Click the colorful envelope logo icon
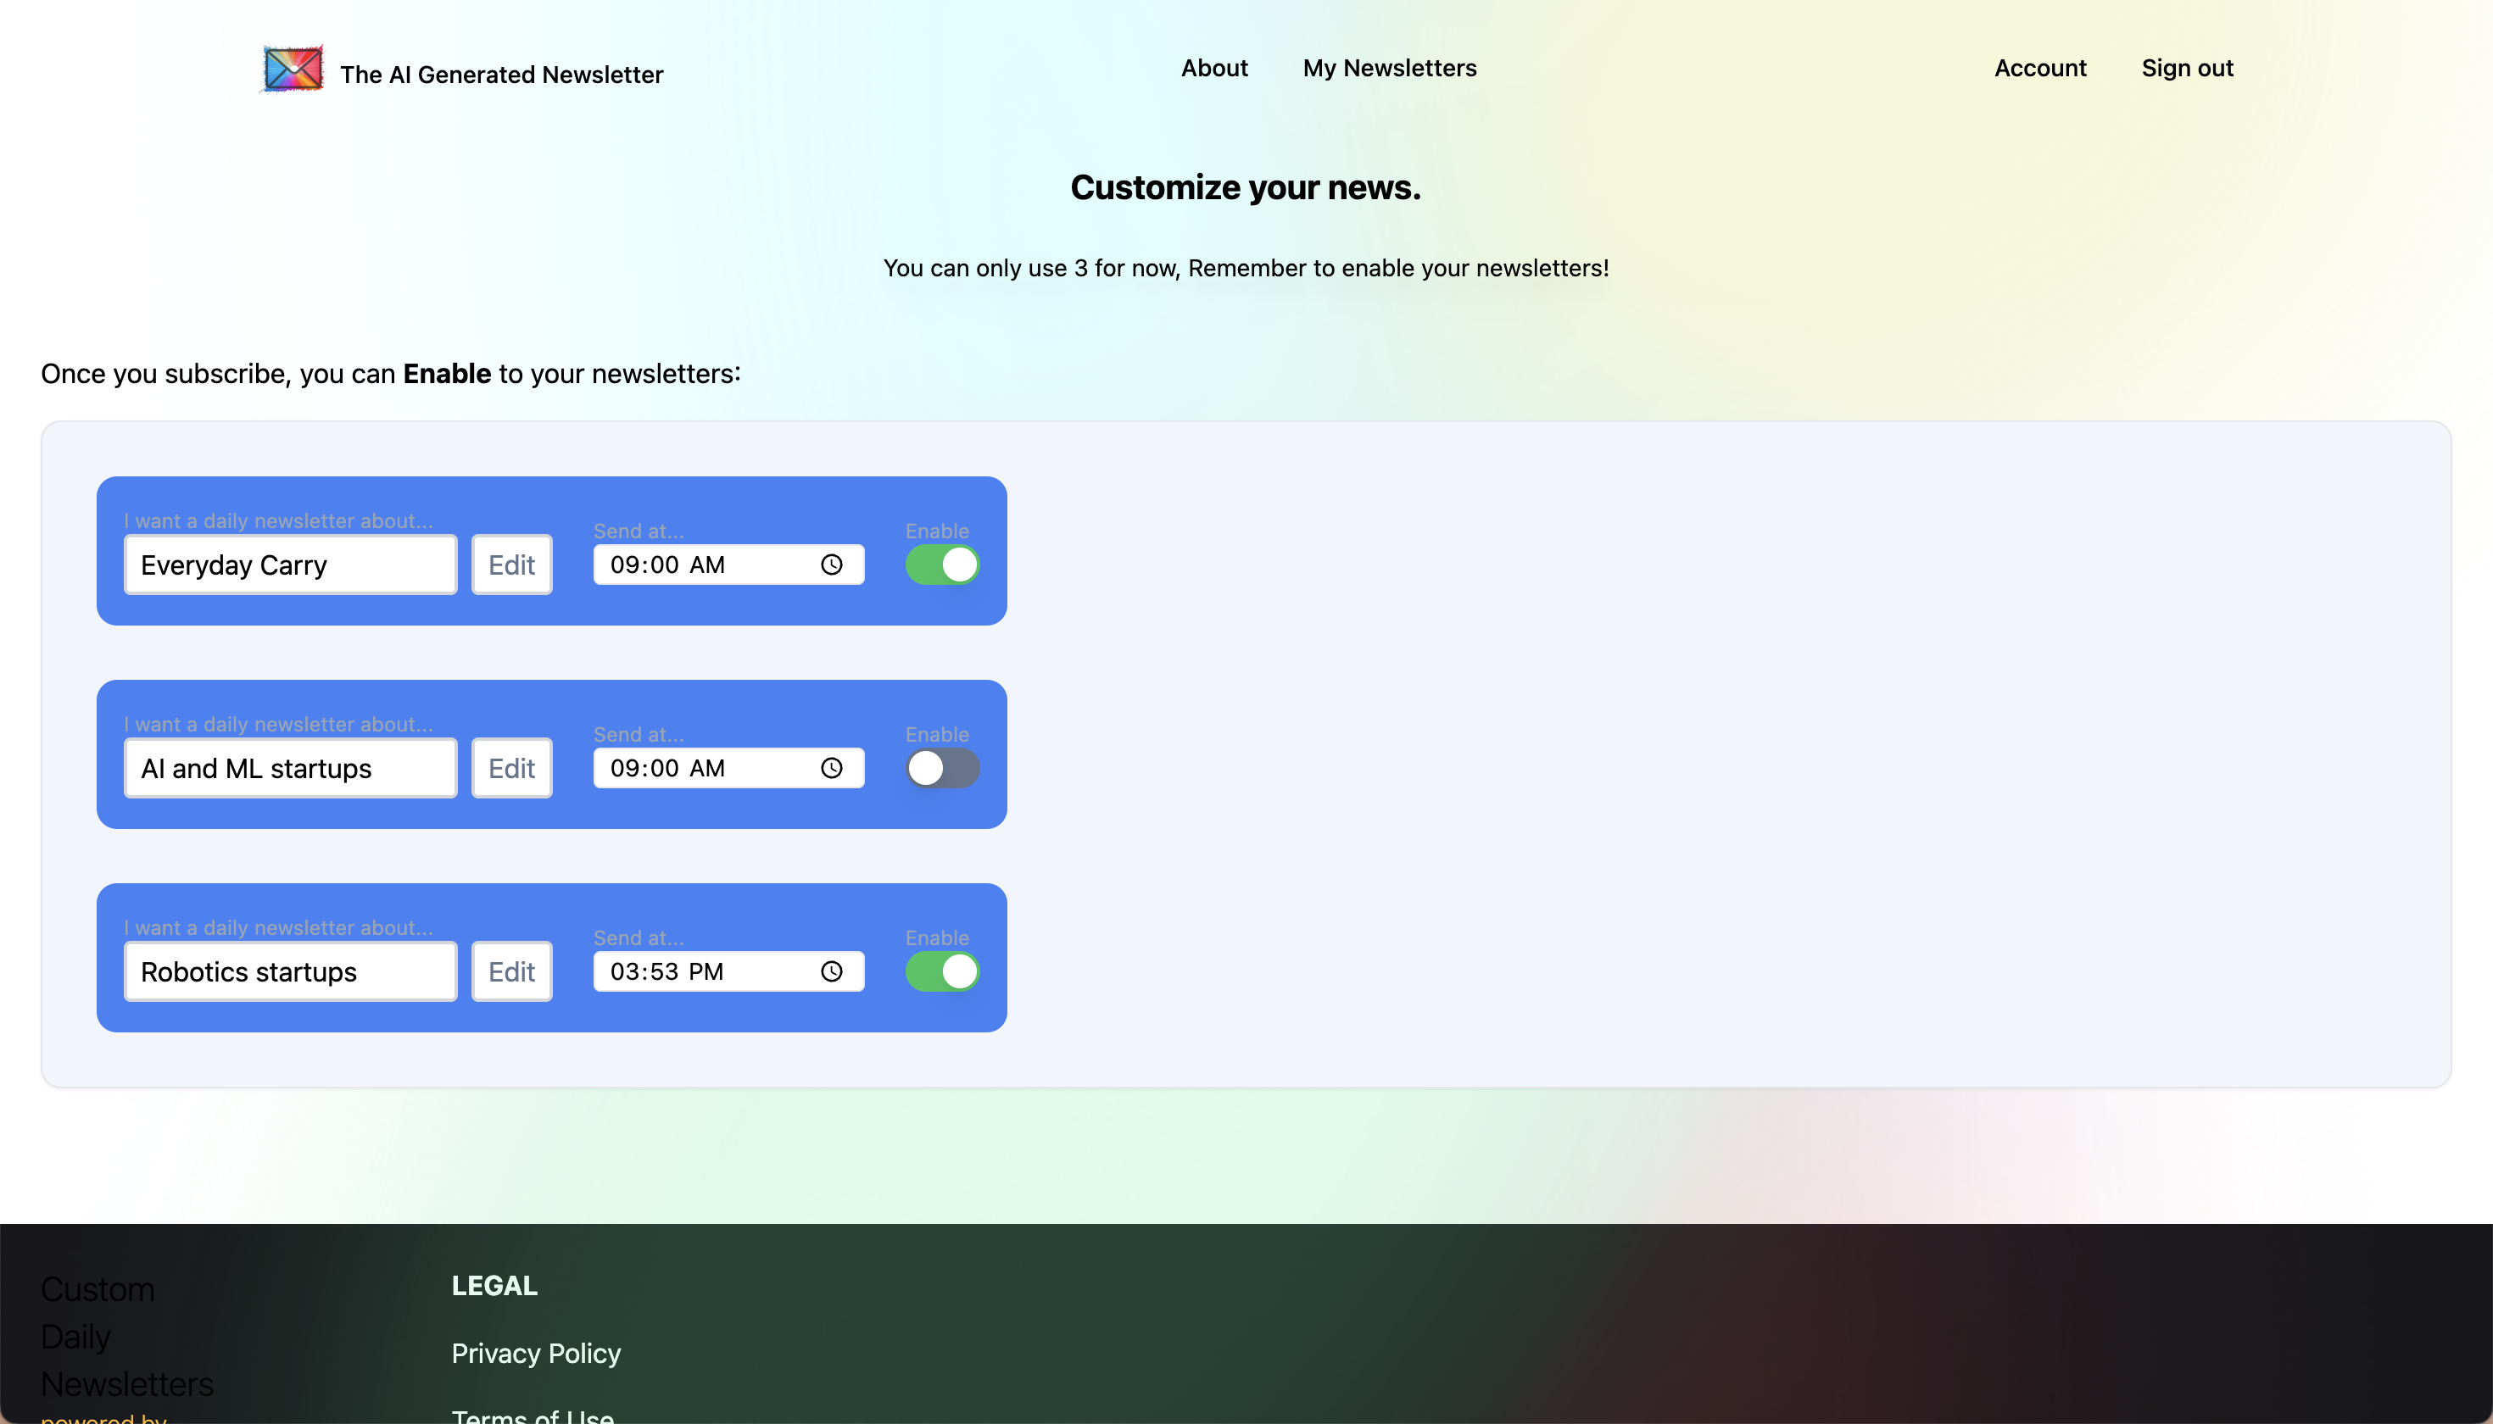Viewport: 2493px width, 1424px height. pos(293,70)
